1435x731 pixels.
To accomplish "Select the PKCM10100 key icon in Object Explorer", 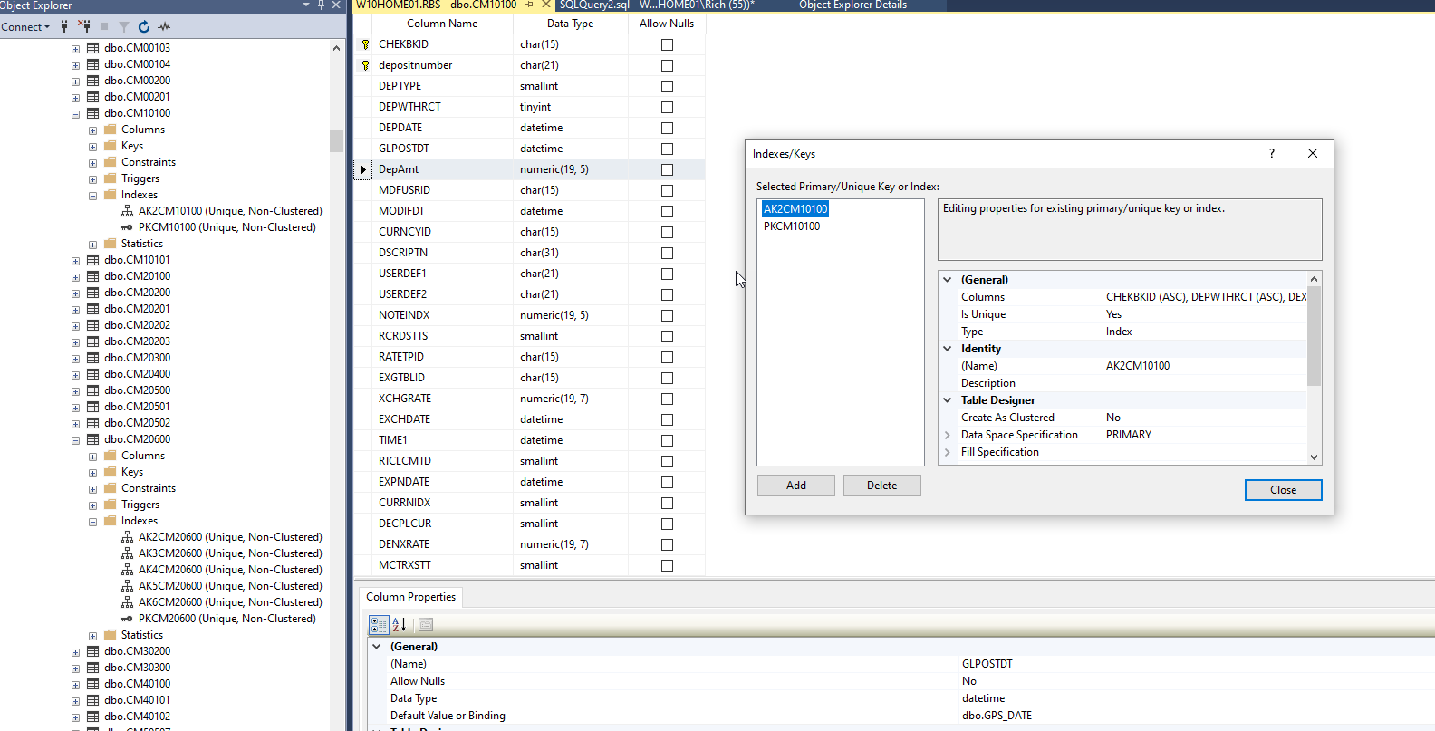I will click(127, 227).
